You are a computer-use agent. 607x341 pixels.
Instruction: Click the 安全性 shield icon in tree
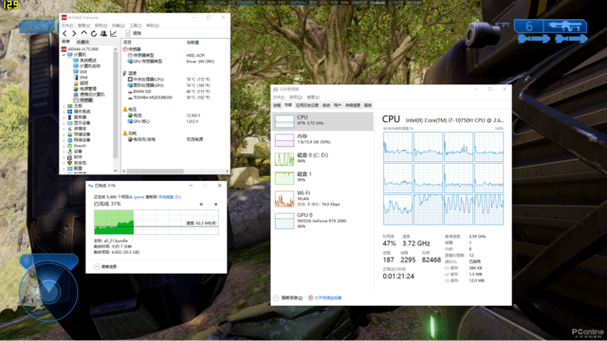[x=69, y=163]
